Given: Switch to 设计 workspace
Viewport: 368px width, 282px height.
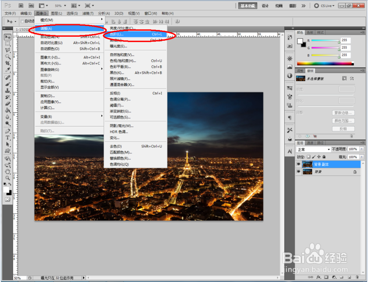Looking at the screenshot, I should pyautogui.click(x=265, y=6).
